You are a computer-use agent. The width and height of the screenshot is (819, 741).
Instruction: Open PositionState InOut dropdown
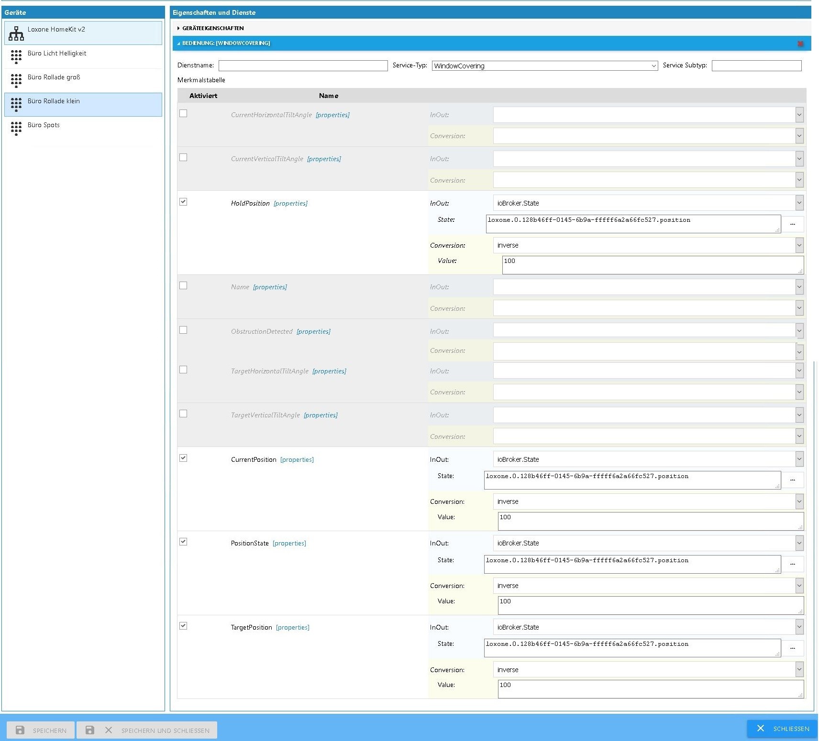(648, 543)
